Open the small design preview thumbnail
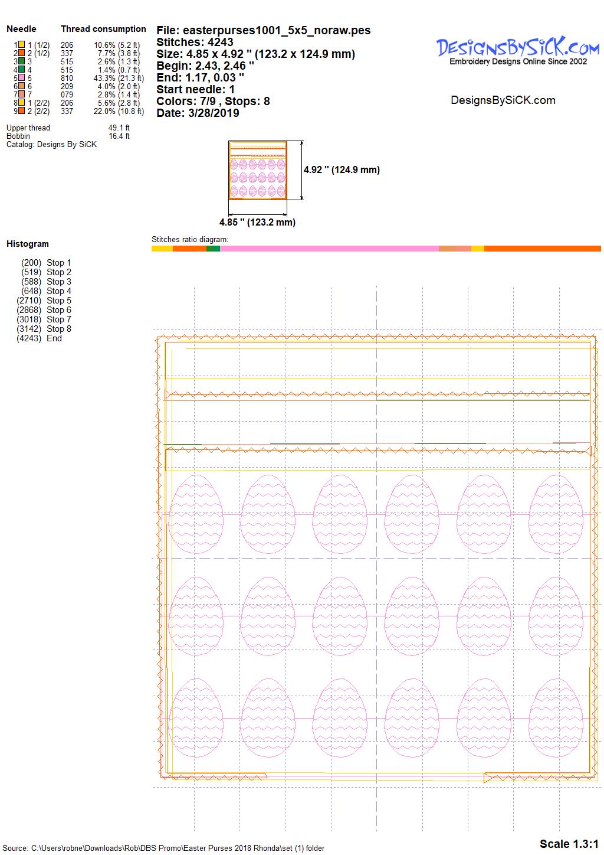Screen dimensions: 604x855 point(258,171)
